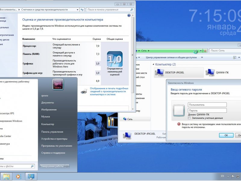The height and width of the screenshot is (181, 241).
Task: Show more toolbar commands chevron
Action: click(202, 57)
